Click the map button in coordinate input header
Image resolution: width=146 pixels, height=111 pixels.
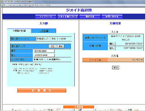56,46
